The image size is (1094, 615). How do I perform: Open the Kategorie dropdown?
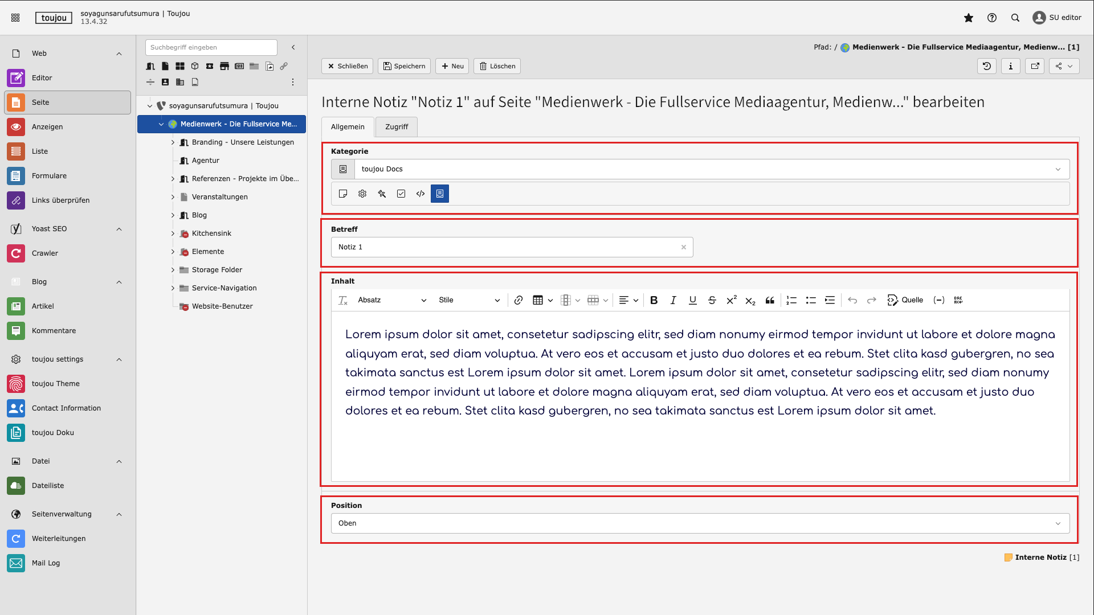pos(712,169)
